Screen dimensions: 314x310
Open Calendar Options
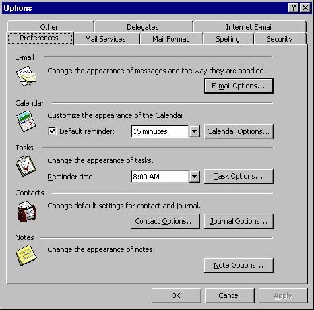click(239, 131)
